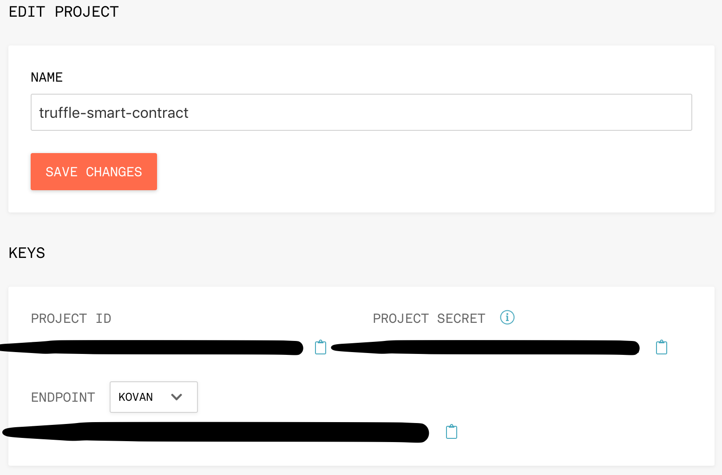The height and width of the screenshot is (475, 722).
Task: Click the PROJECT ID label
Action: pos(71,319)
